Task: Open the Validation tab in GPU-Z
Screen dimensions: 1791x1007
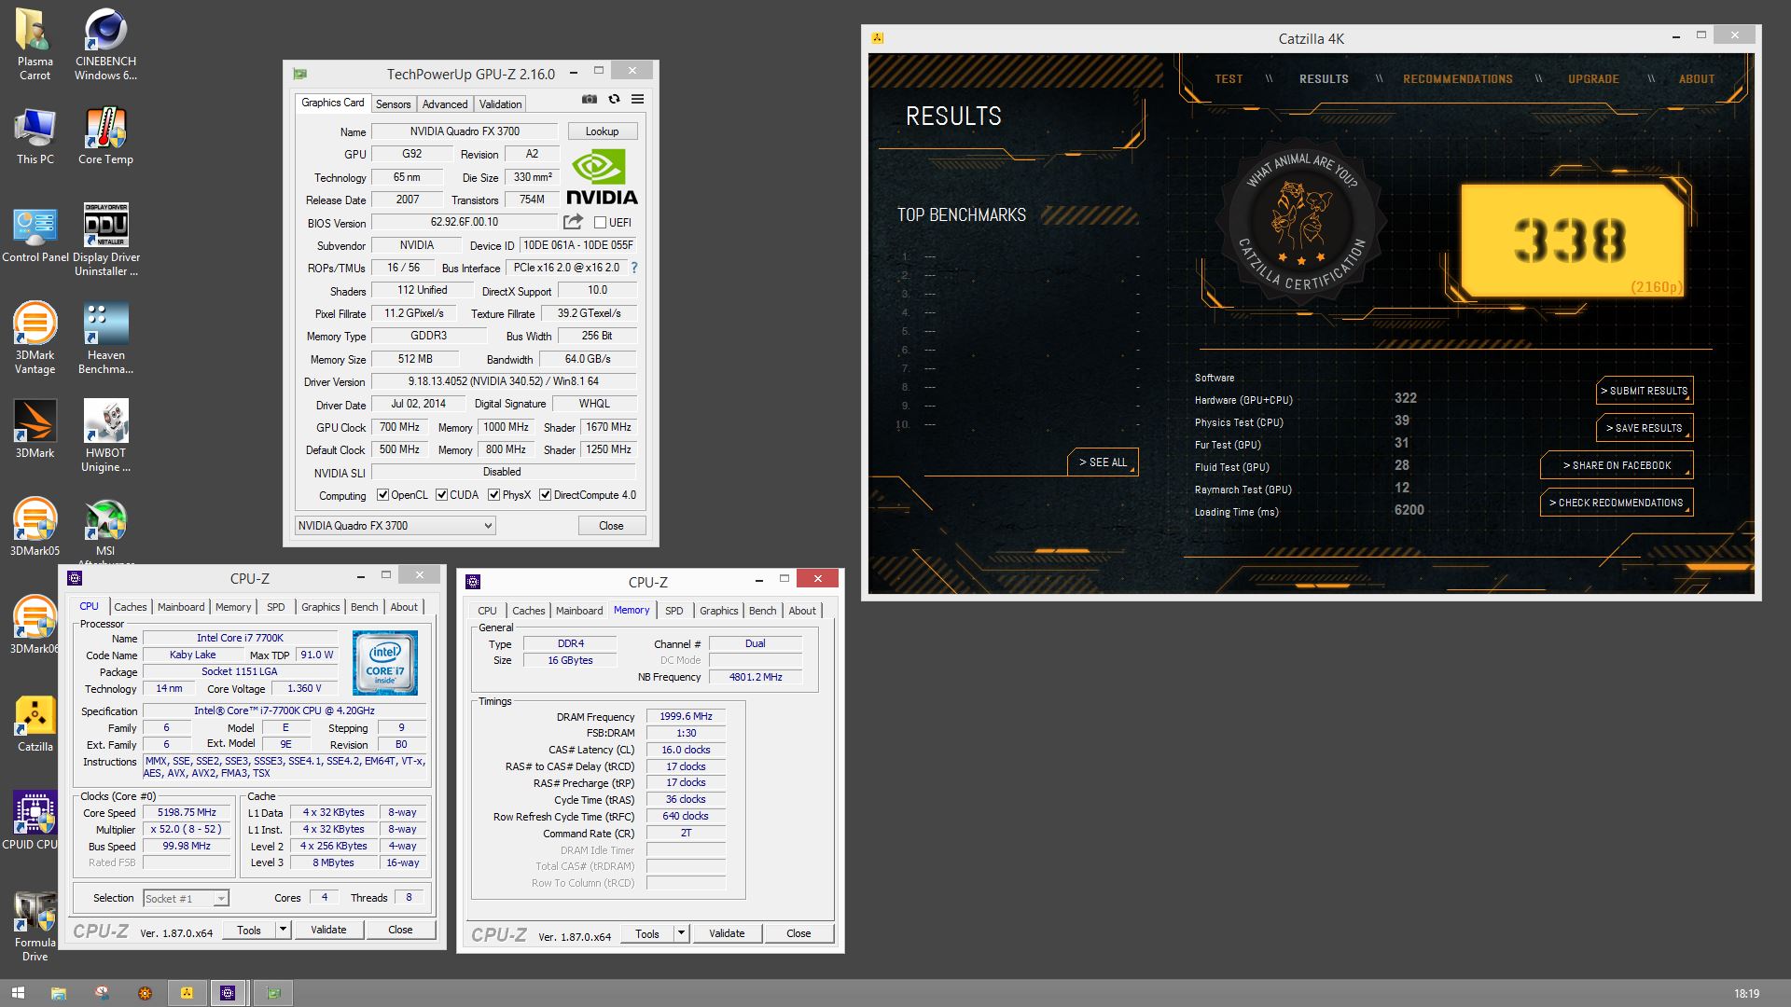Action: pos(500,104)
